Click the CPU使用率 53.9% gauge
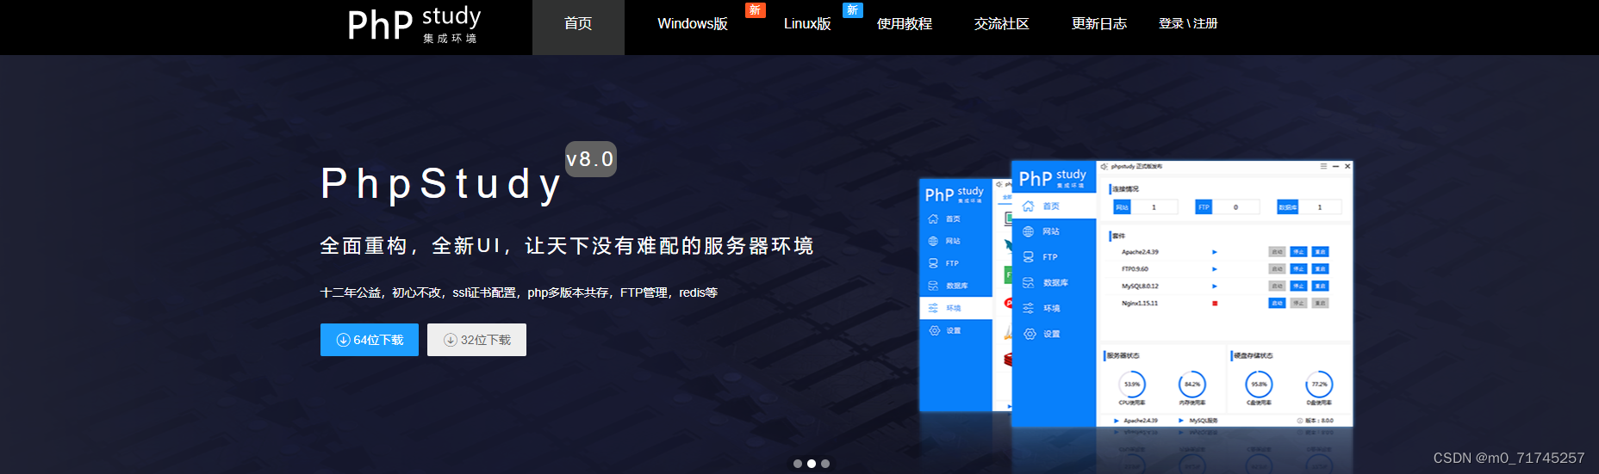Screen dimensions: 1599x474 1132,385
